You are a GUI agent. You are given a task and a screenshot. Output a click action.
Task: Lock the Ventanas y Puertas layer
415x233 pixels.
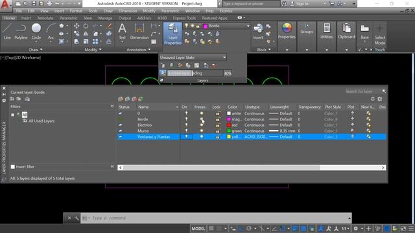[x=218, y=137]
